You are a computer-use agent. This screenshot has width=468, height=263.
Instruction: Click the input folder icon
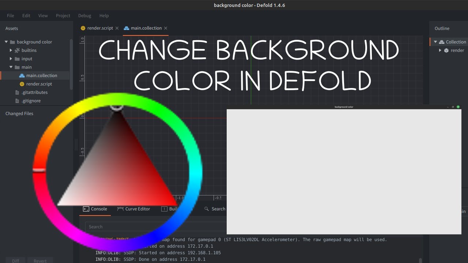17,59
